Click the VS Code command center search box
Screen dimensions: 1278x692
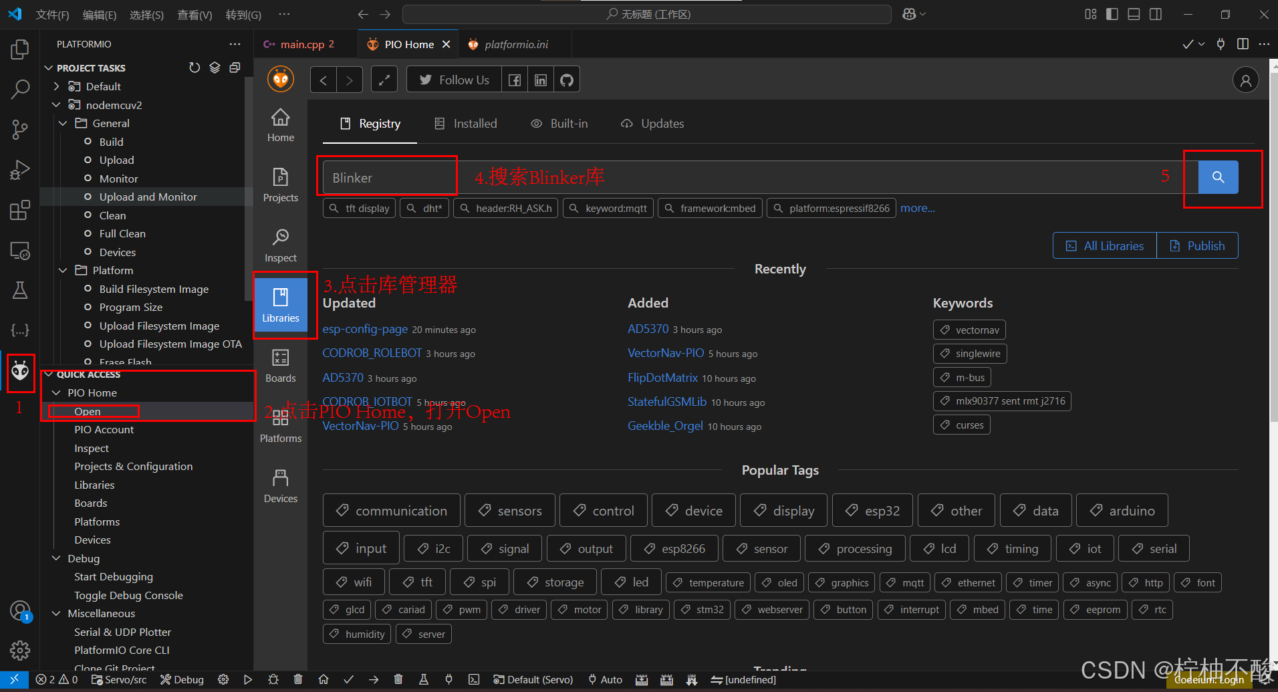click(x=647, y=14)
